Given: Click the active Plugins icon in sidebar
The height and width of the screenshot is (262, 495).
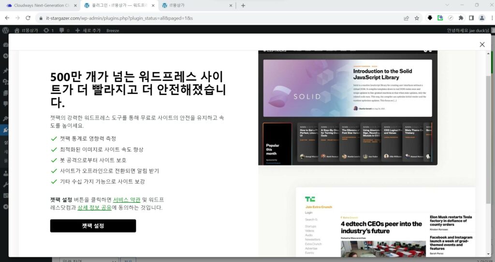Looking at the screenshot, I should (5, 130).
